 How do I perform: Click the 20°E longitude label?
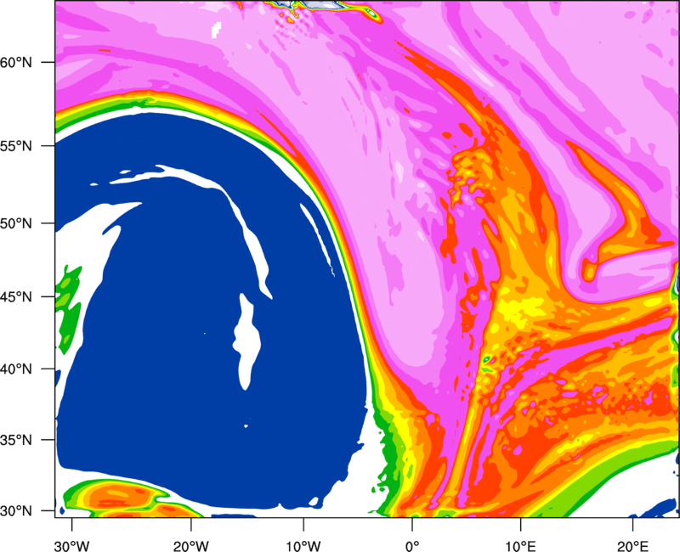point(632,546)
